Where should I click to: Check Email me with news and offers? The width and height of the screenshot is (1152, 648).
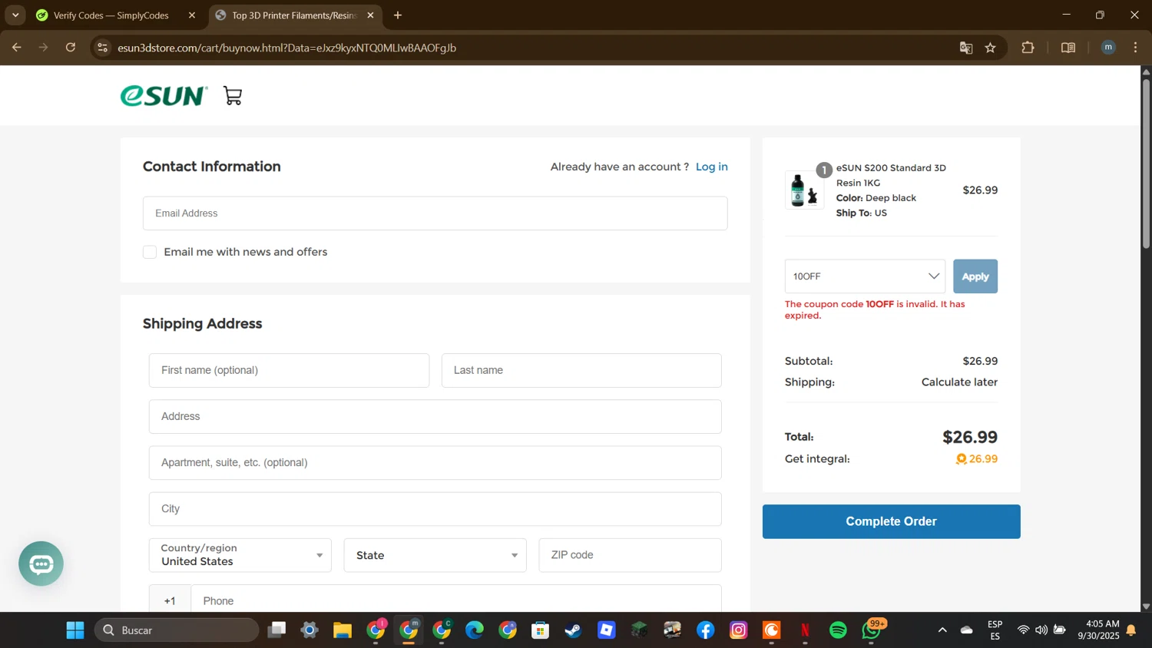pyautogui.click(x=150, y=252)
